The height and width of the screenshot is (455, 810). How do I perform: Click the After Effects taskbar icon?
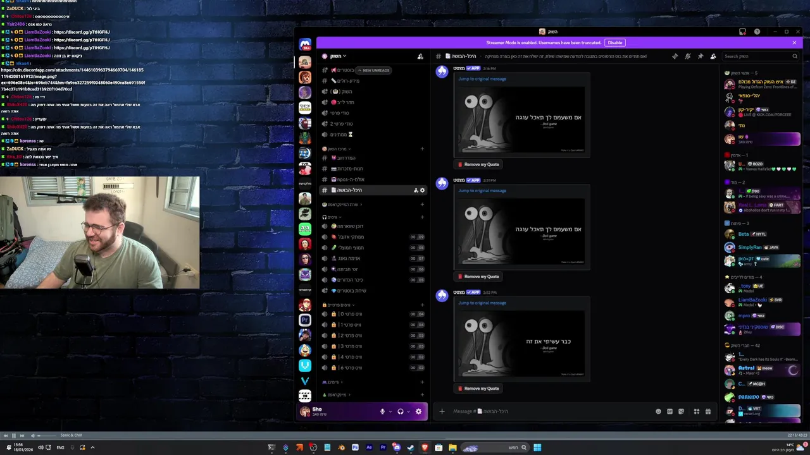pos(369,447)
